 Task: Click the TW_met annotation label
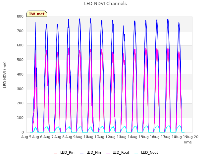click(37, 14)
